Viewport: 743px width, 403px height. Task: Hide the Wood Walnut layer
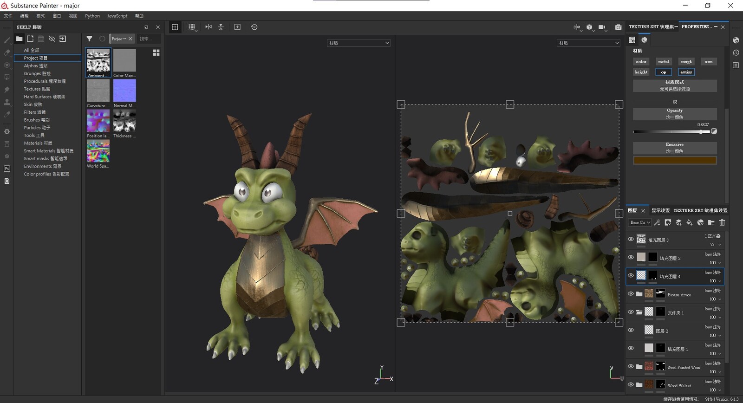[631, 384]
